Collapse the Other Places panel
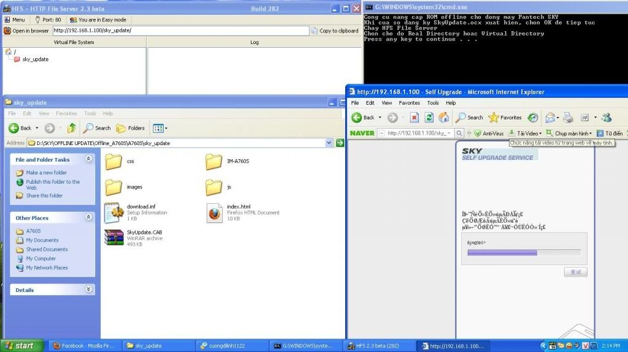This screenshot has width=628, height=352. pos(89,217)
